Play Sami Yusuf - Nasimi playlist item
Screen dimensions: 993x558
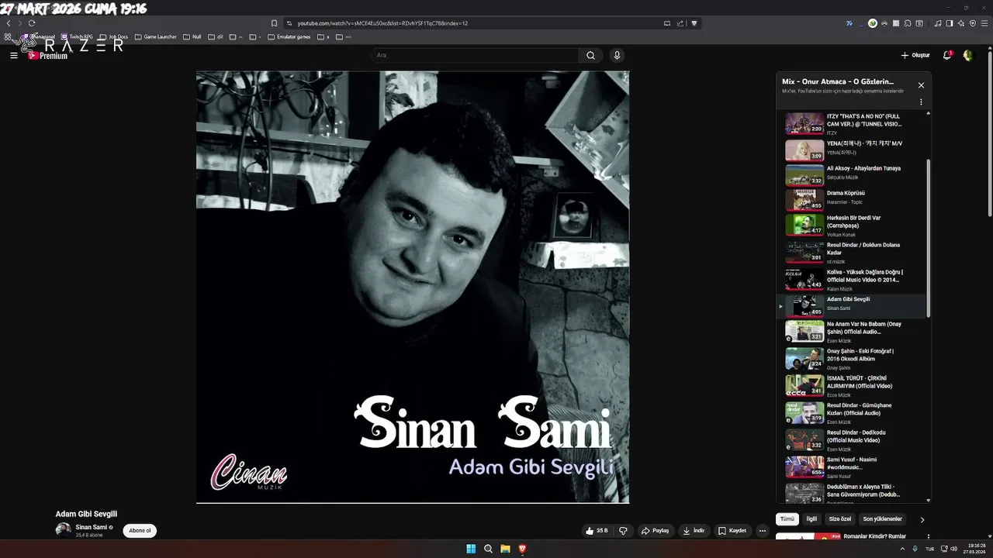(x=851, y=467)
